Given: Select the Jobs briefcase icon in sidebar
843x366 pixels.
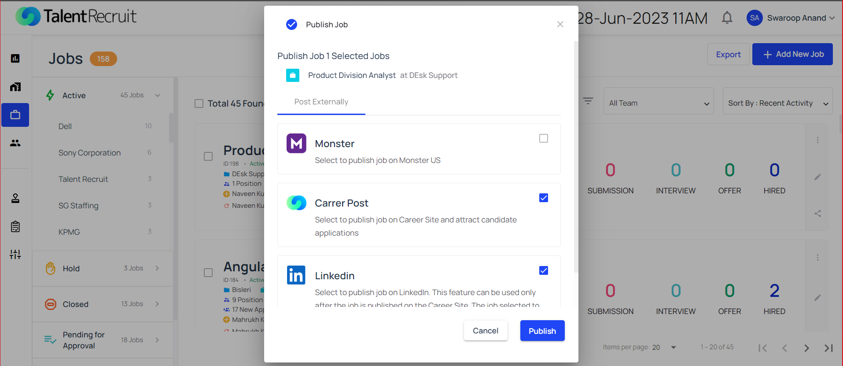Looking at the screenshot, I should [x=15, y=115].
